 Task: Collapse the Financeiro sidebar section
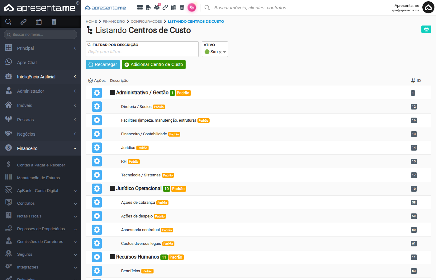click(x=40, y=148)
